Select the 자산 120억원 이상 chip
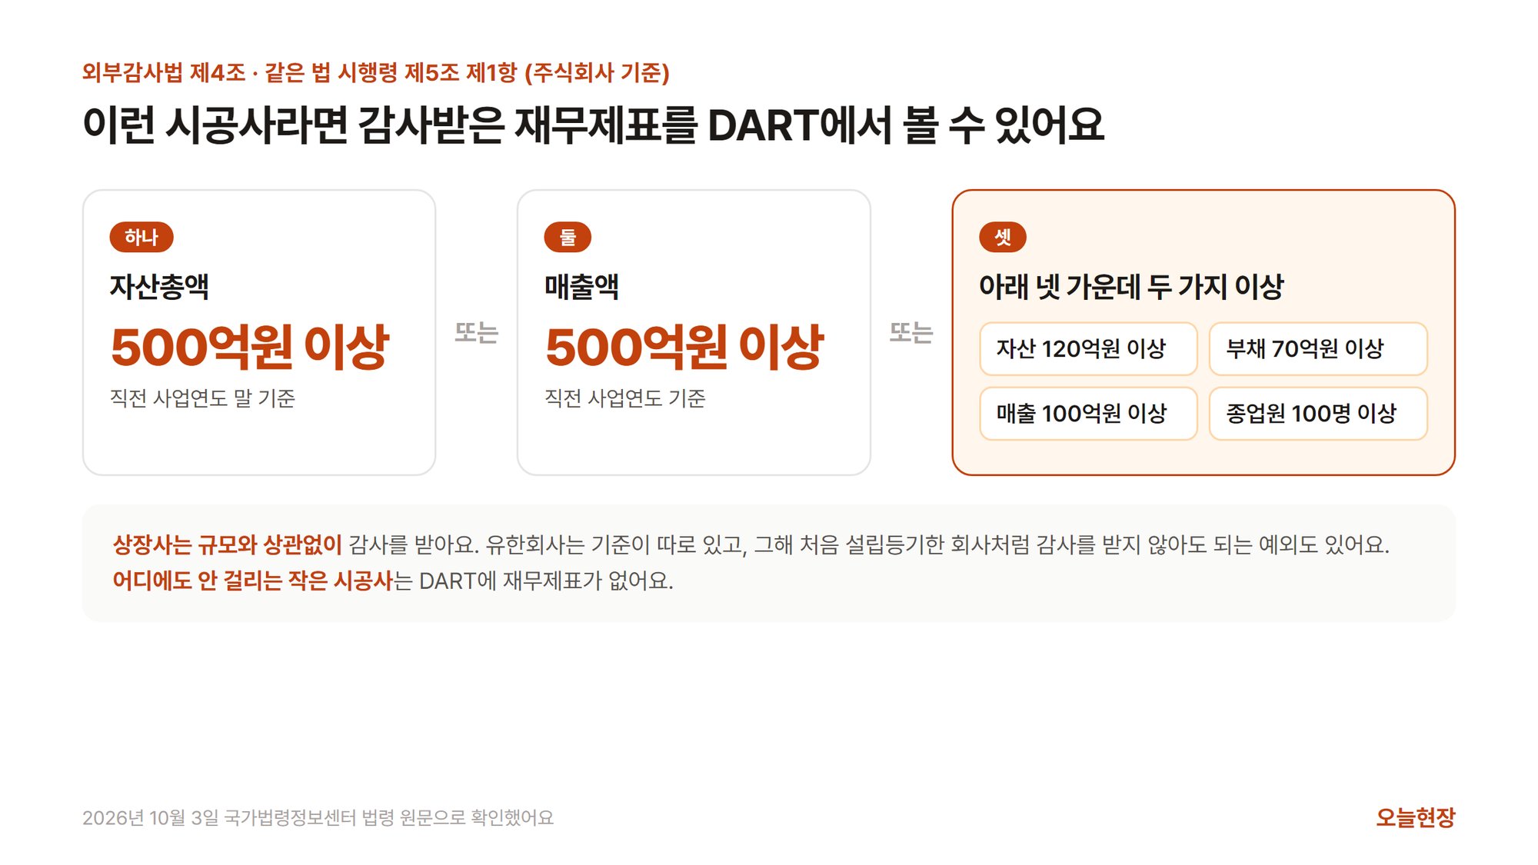The height and width of the screenshot is (865, 1538). pyautogui.click(x=1088, y=349)
